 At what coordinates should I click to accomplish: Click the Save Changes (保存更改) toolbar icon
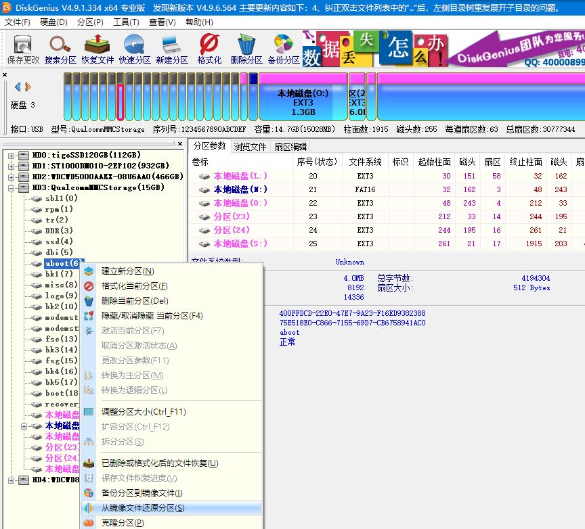[x=23, y=49]
